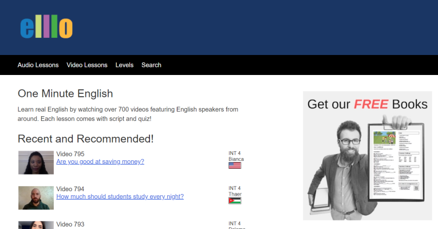Click the US flag under Bianca

pyautogui.click(x=235, y=165)
